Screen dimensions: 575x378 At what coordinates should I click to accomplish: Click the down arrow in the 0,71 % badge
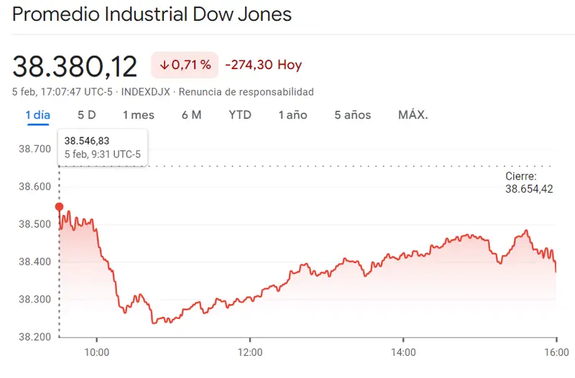(164, 65)
